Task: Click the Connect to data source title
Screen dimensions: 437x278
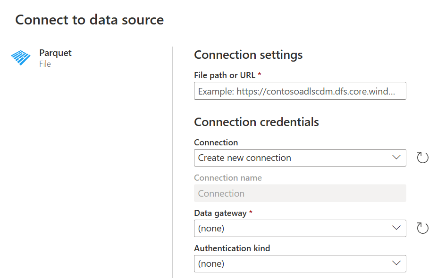Action: [90, 20]
